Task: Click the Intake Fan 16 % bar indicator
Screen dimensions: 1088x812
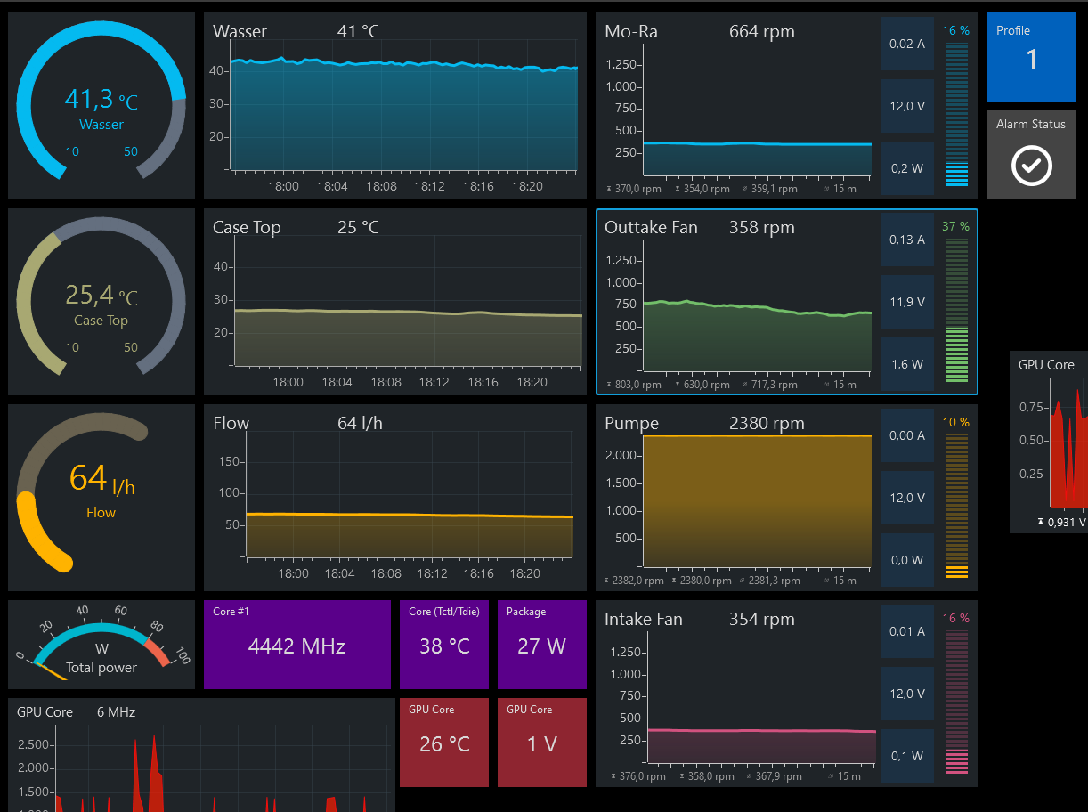Action: (955, 702)
